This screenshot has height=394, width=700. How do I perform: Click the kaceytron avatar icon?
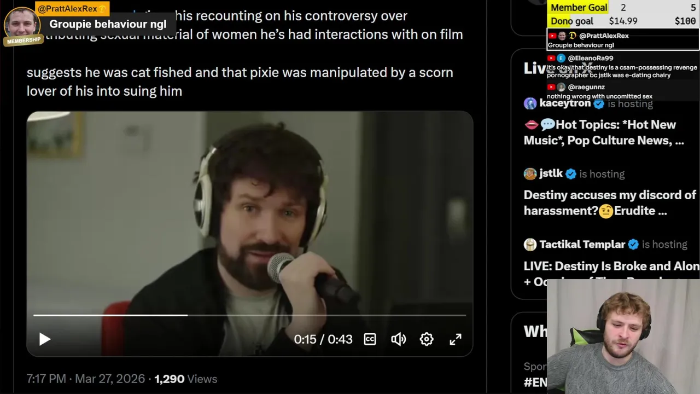[530, 103]
